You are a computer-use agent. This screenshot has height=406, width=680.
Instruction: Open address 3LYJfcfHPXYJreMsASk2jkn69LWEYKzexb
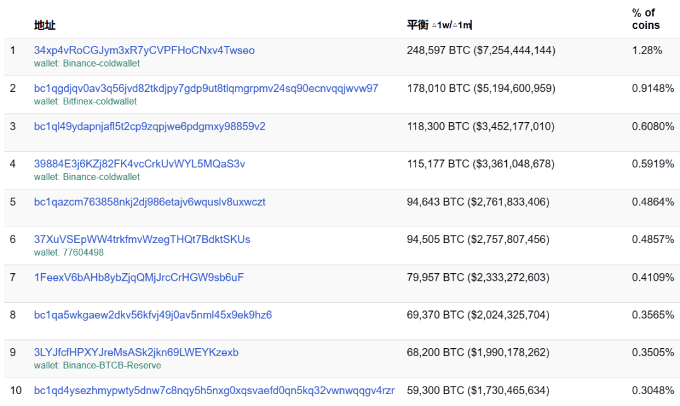coord(136,352)
